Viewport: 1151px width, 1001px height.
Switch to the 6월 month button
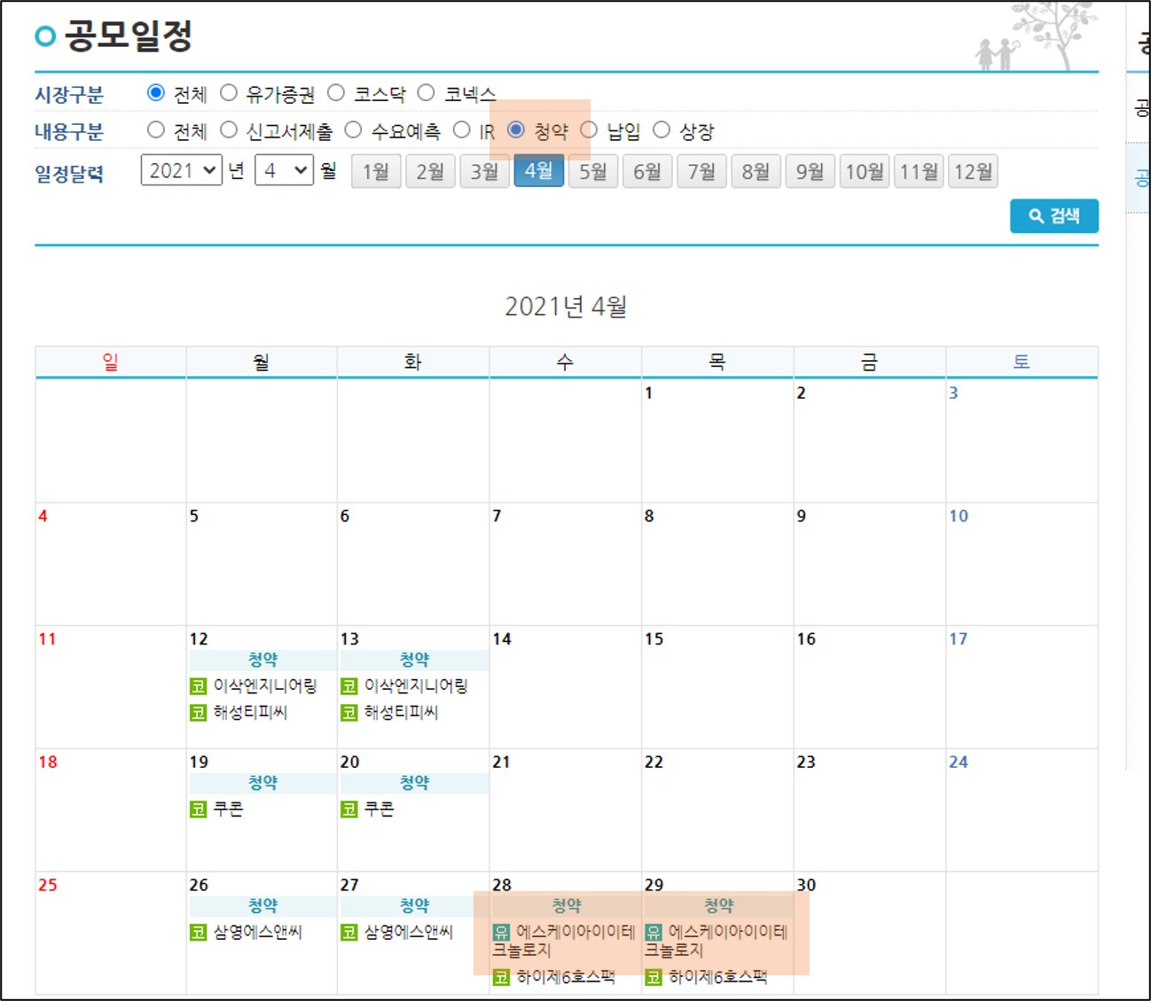point(647,171)
